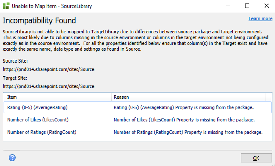
Task: Click the Reason column header
Action: pos(189,97)
